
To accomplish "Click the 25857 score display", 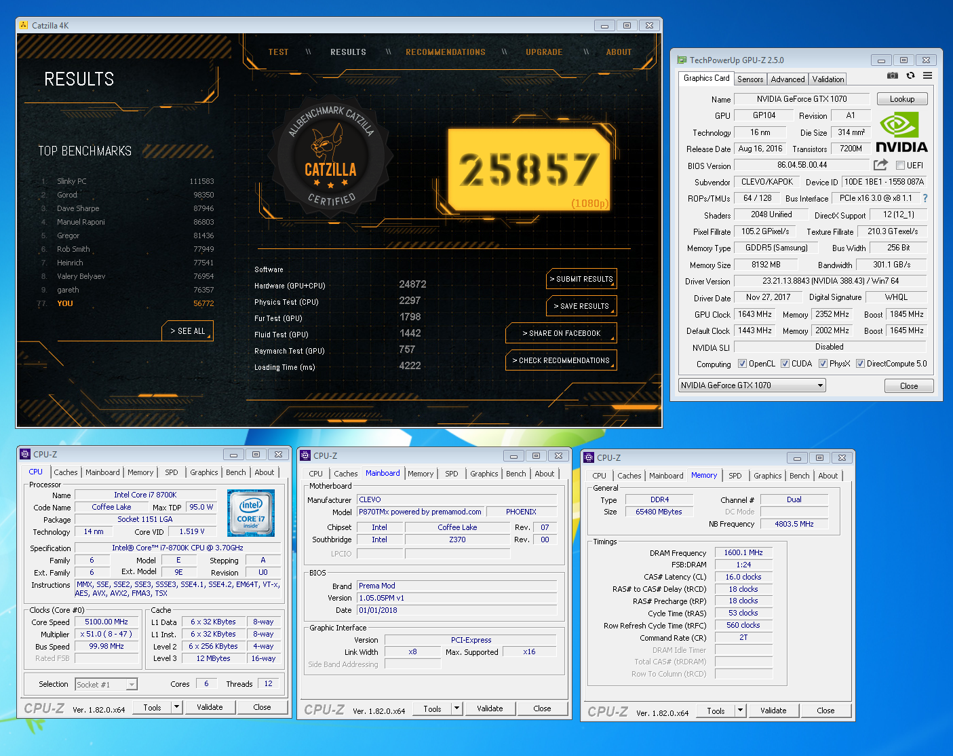I will (529, 168).
